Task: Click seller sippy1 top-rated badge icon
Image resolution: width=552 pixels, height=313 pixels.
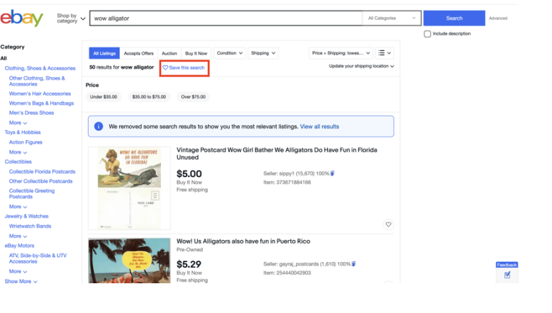Action: pyautogui.click(x=333, y=173)
